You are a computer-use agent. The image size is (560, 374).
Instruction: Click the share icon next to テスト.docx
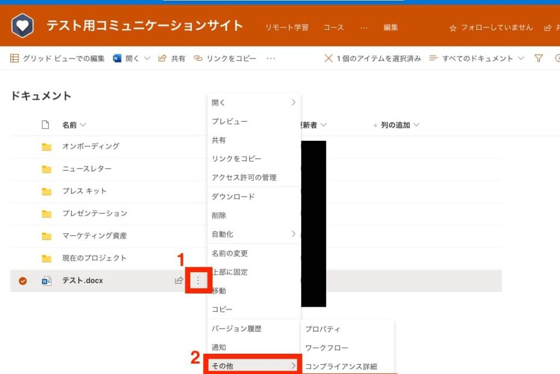pyautogui.click(x=178, y=280)
